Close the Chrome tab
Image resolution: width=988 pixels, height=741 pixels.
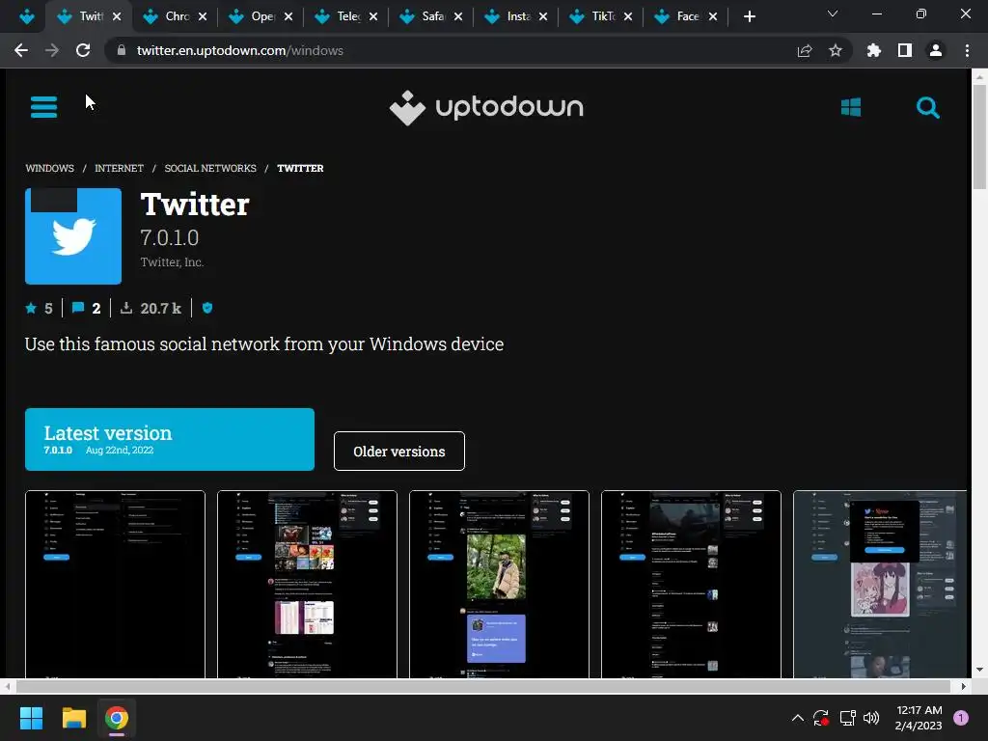coord(203,16)
